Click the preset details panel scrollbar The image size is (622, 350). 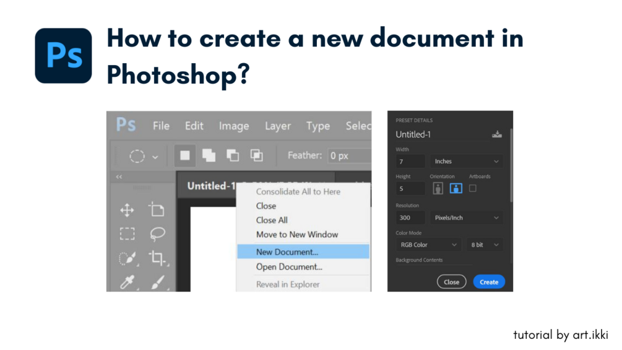pos(511,164)
